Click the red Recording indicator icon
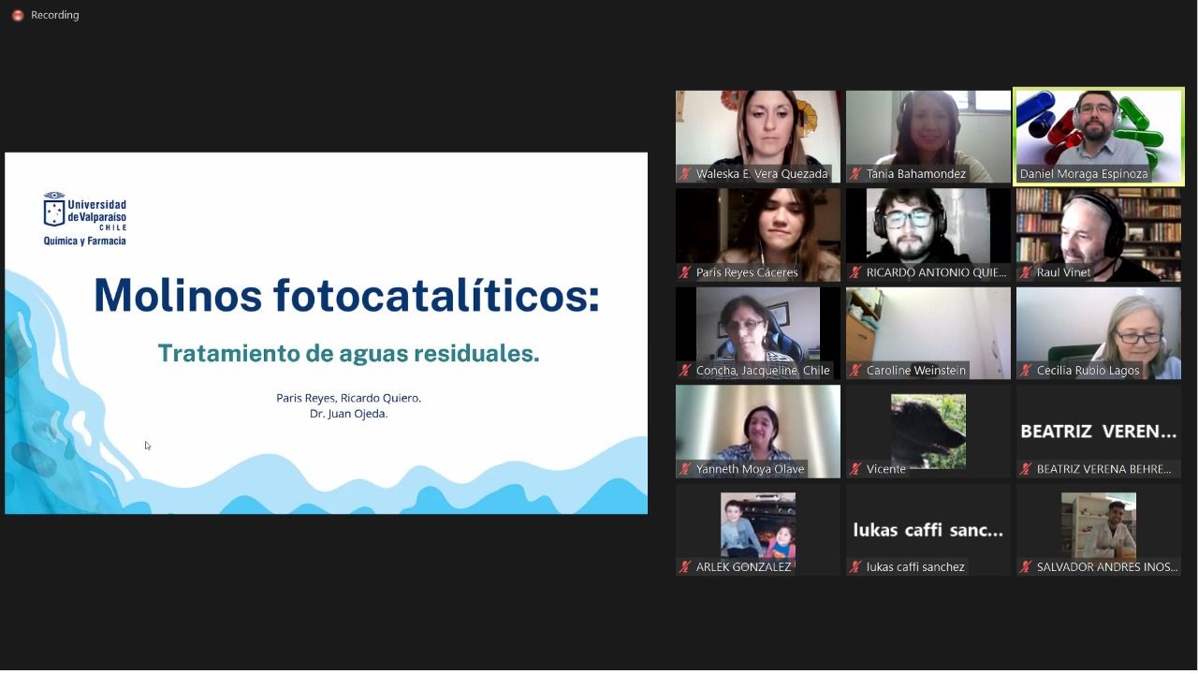This screenshot has width=1198, height=674. tap(17, 16)
